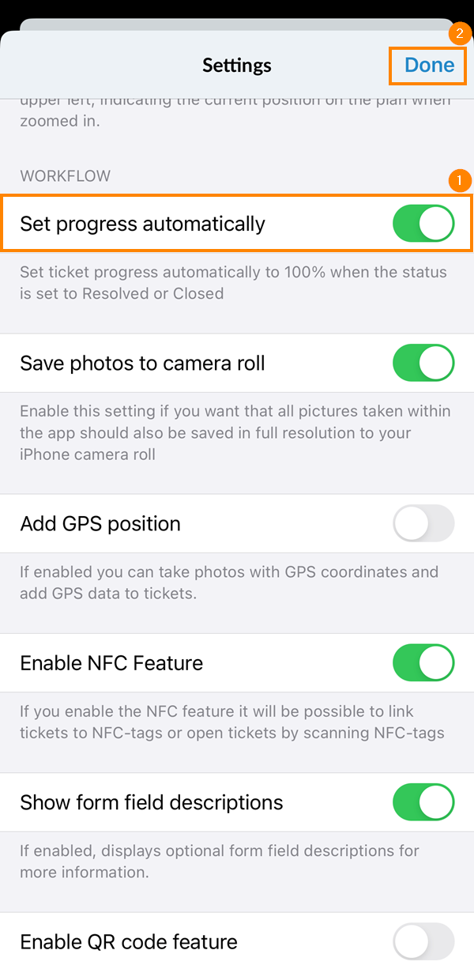Enable the QR code feature switch
This screenshot has width=474, height=969.
click(x=423, y=942)
